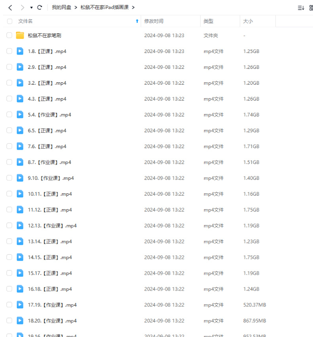Check the box for 松鼠不在家笔刷 folder
The height and width of the screenshot is (337, 313).
click(x=9, y=35)
